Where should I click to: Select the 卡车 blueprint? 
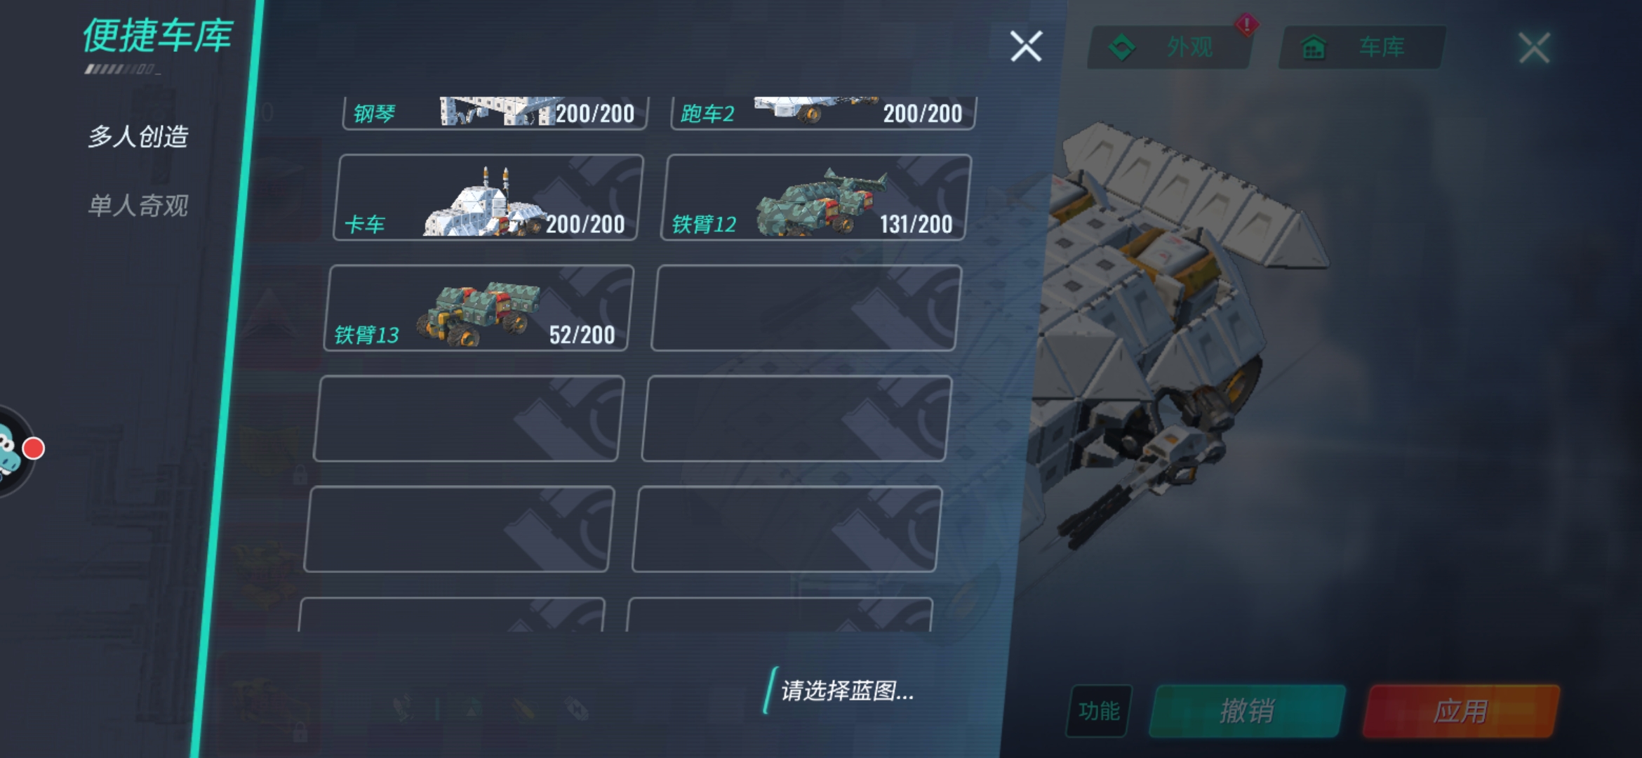point(488,198)
